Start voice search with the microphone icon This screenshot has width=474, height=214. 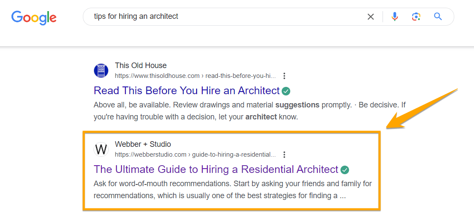pyautogui.click(x=395, y=17)
